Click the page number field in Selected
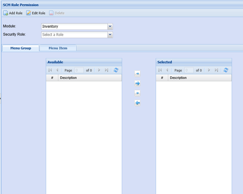Viewport: 243px width, 194px height. click(188, 70)
